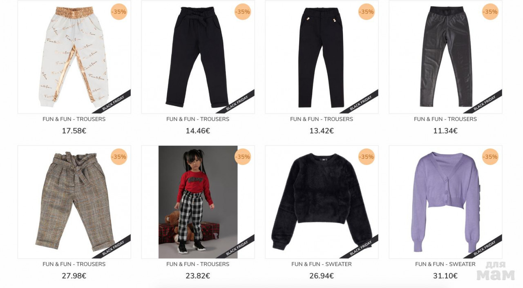Viewport: 523px width, 288px height.
Task: Open FUN & FUN - SWEATER link priced 26.94€
Action: pos(322,264)
